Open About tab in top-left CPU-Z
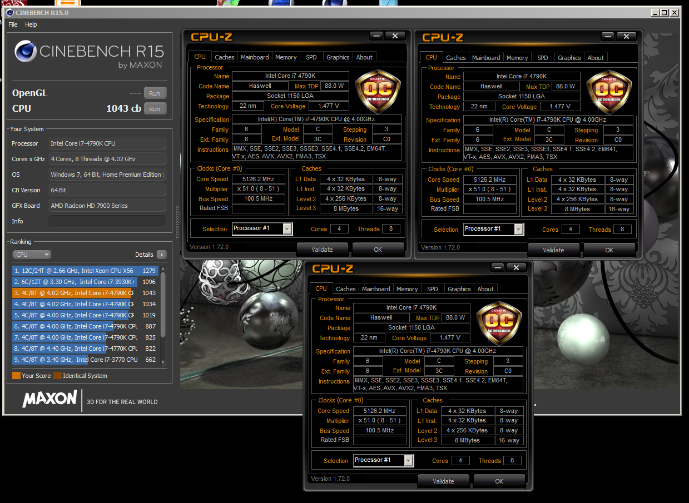Image resolution: width=689 pixels, height=503 pixels. 364,57
